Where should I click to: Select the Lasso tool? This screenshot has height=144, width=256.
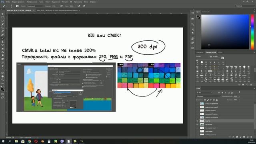pos(2,21)
